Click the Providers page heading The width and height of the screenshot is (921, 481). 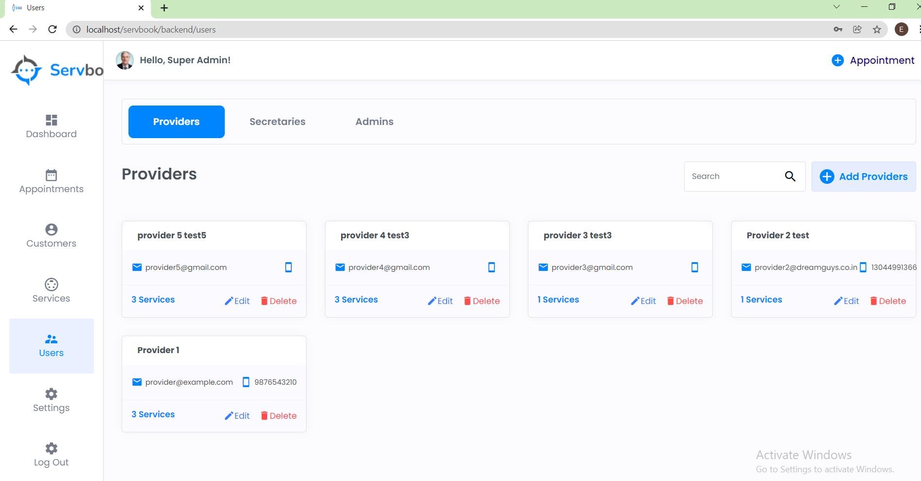pyautogui.click(x=159, y=174)
